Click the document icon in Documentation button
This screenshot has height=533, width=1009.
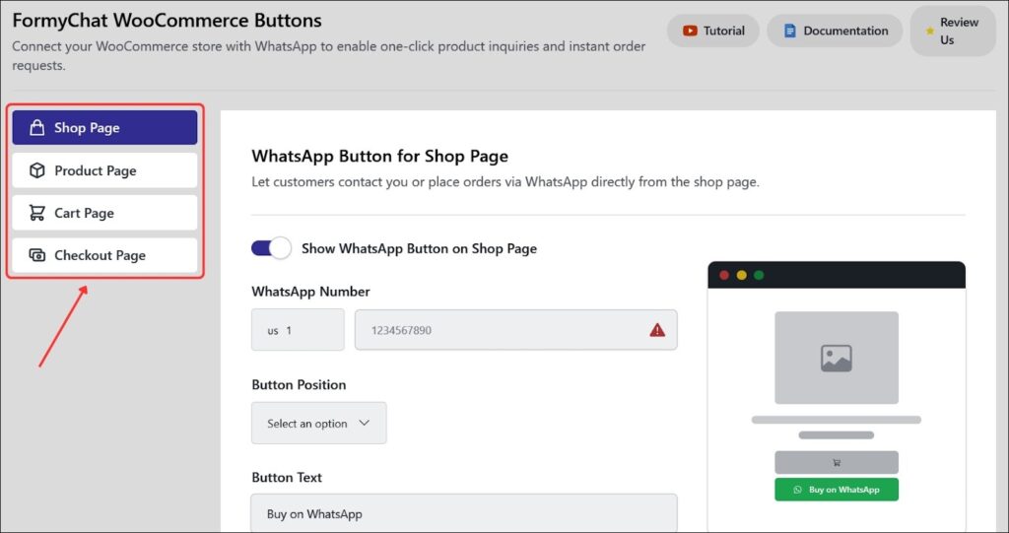pyautogui.click(x=789, y=31)
